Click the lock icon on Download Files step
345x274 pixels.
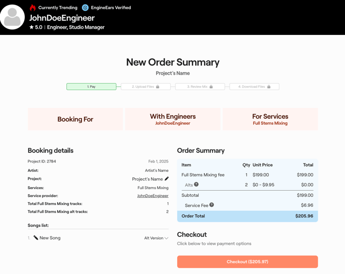point(269,87)
